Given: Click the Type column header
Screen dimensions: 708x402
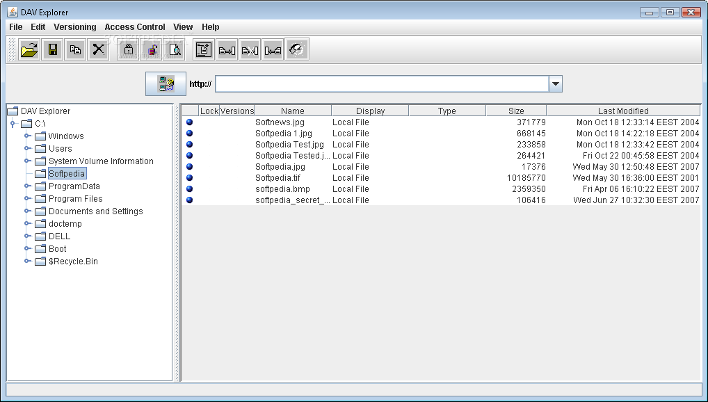Looking at the screenshot, I should tap(447, 111).
